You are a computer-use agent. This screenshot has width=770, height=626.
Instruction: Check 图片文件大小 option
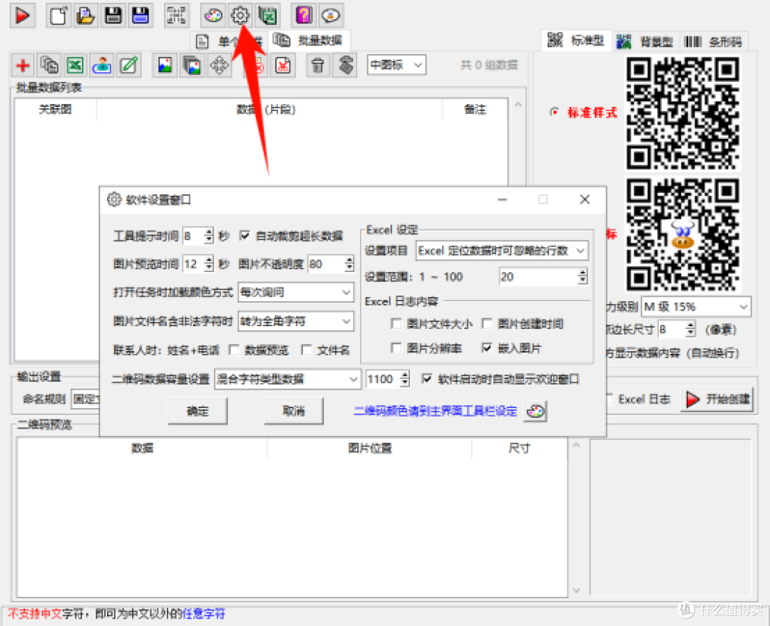click(x=396, y=324)
